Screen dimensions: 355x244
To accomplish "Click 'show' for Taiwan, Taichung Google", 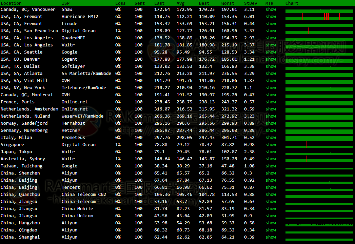I will click(x=271, y=166).
